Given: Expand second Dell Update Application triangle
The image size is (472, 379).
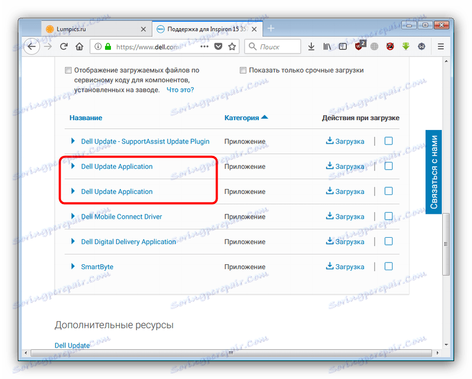Looking at the screenshot, I should point(73,191).
